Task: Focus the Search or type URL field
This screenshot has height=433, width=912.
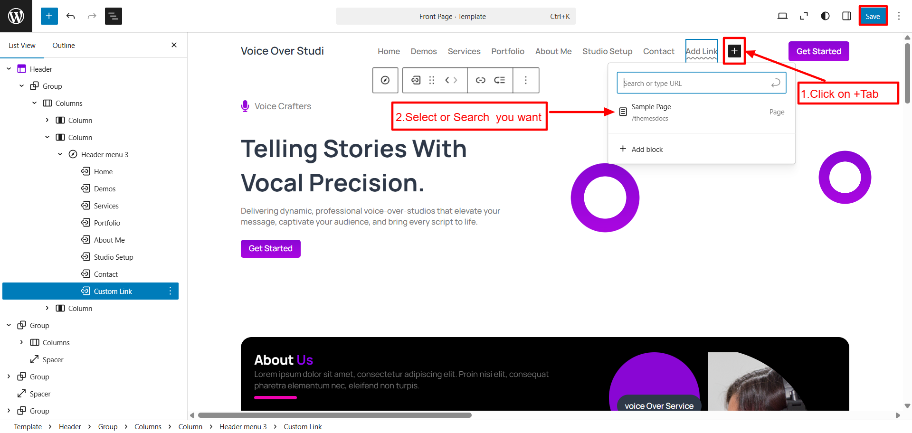Action: coord(695,83)
